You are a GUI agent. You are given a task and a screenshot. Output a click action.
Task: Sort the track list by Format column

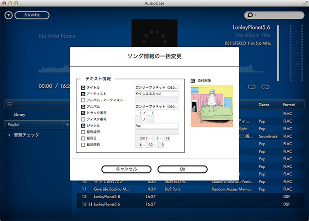coord(290,104)
